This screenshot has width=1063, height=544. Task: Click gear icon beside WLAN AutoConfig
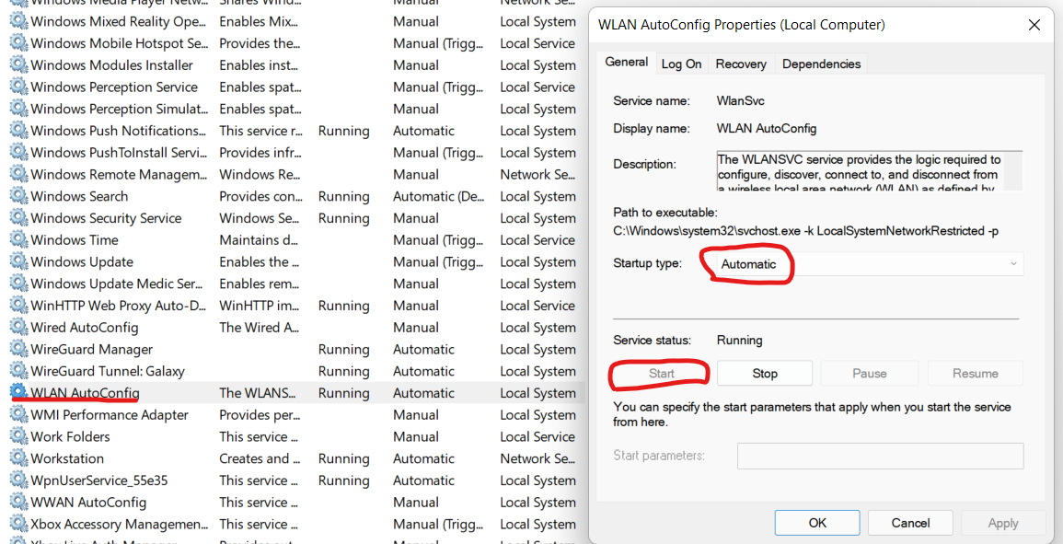(x=18, y=393)
